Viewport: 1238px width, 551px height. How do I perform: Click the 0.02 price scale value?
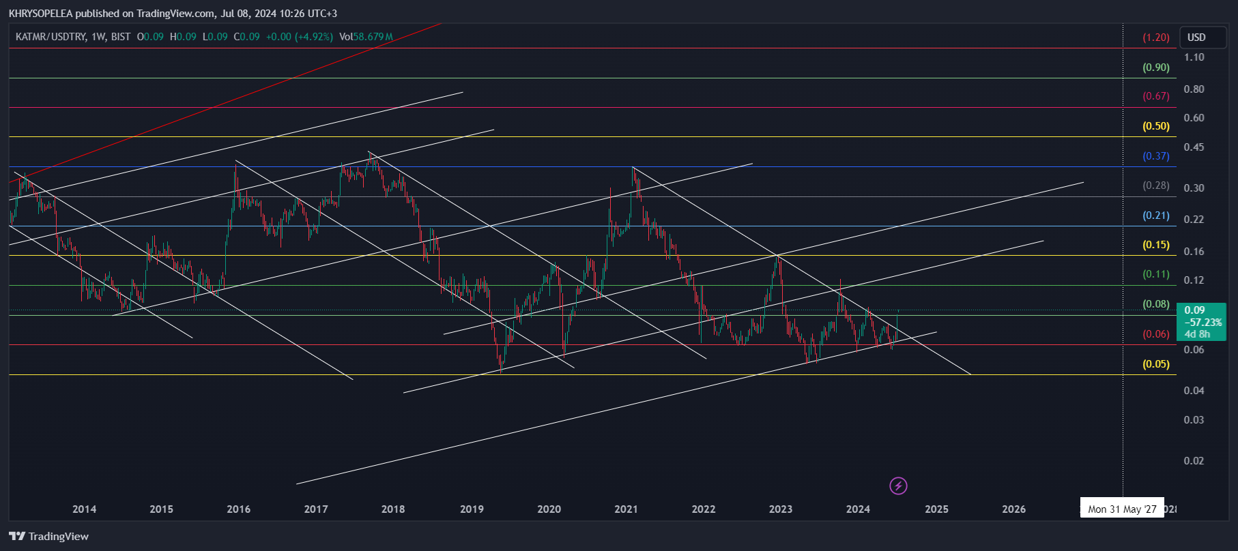pyautogui.click(x=1194, y=461)
